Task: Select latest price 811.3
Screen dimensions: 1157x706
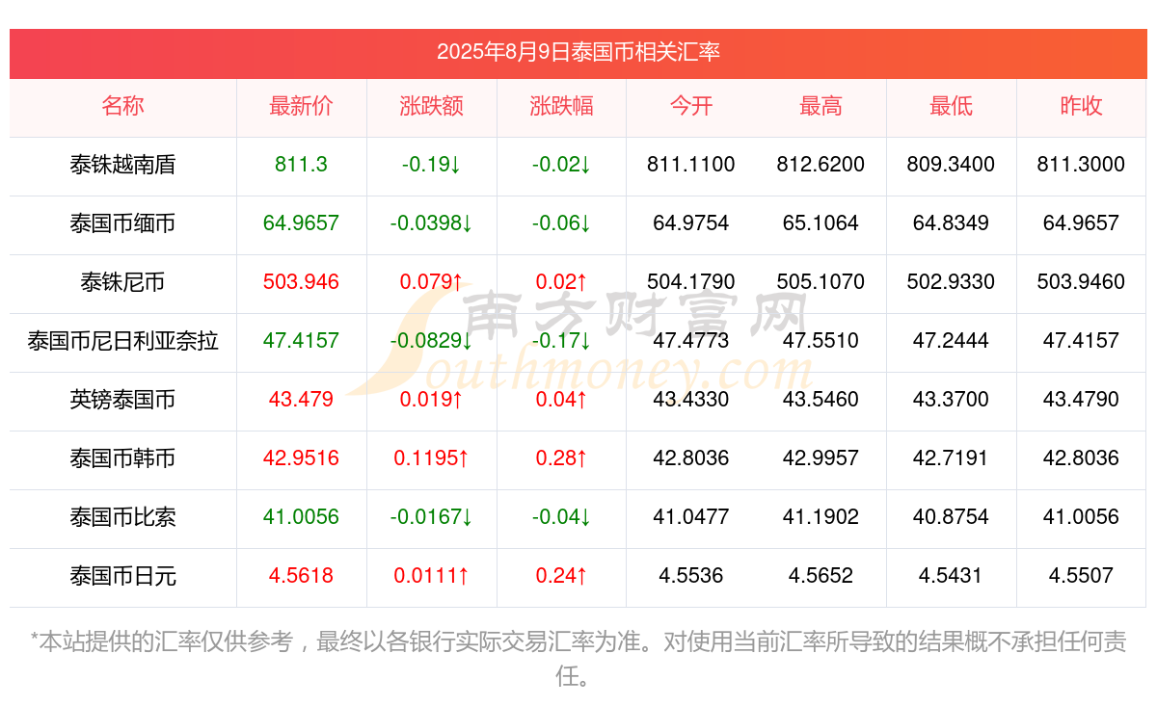Action: (x=301, y=165)
